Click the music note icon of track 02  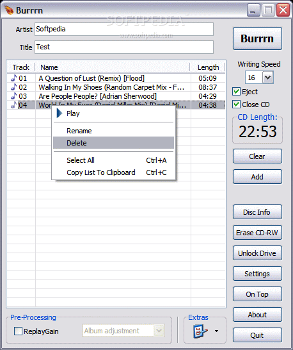[x=14, y=87]
